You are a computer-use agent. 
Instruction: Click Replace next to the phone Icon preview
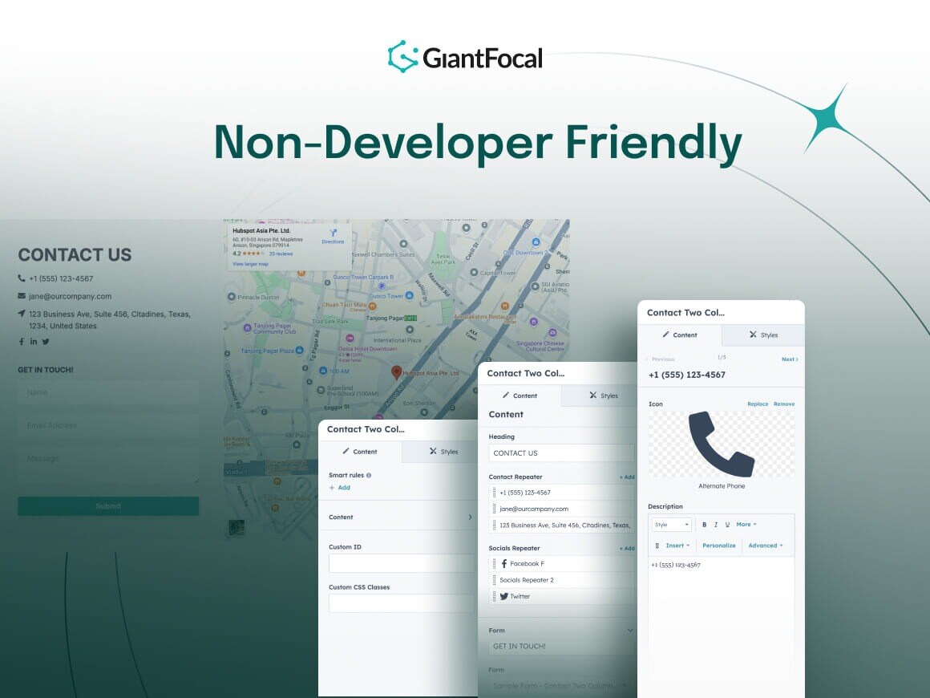[x=758, y=404]
